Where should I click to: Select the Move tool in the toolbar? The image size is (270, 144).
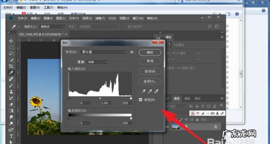[11, 41]
